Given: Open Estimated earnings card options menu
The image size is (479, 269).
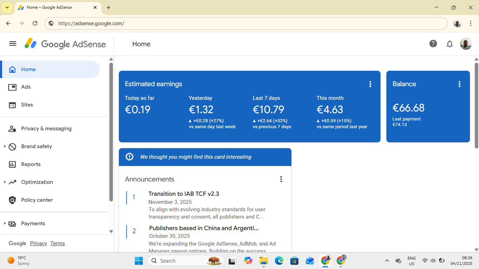Looking at the screenshot, I should [x=370, y=84].
